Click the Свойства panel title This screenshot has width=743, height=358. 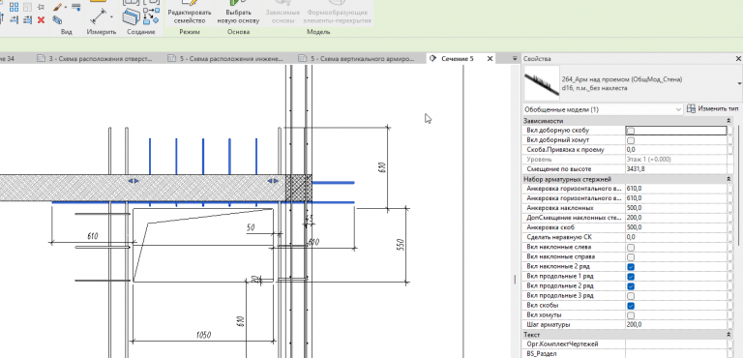pos(537,59)
